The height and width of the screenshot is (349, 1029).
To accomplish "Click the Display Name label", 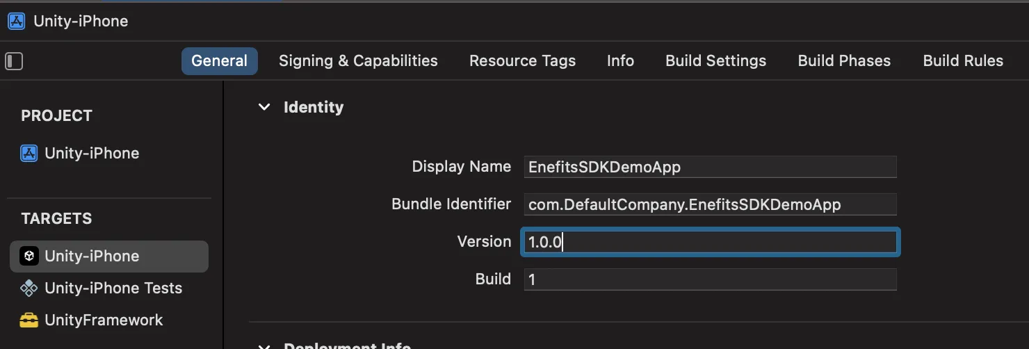I will 462,167.
